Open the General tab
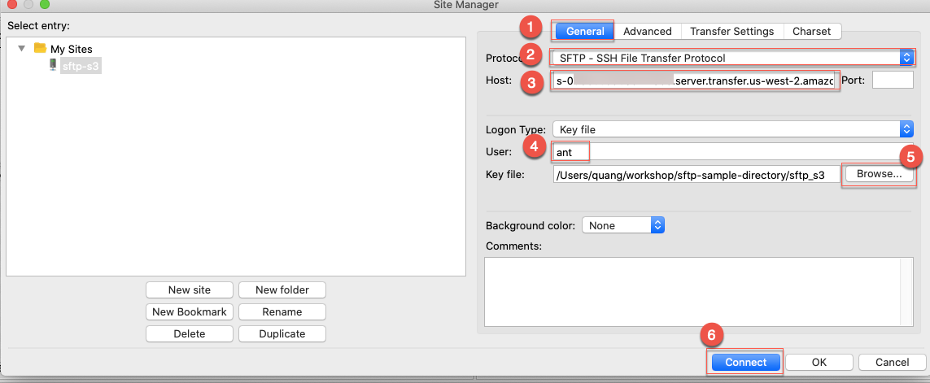 pyautogui.click(x=584, y=32)
